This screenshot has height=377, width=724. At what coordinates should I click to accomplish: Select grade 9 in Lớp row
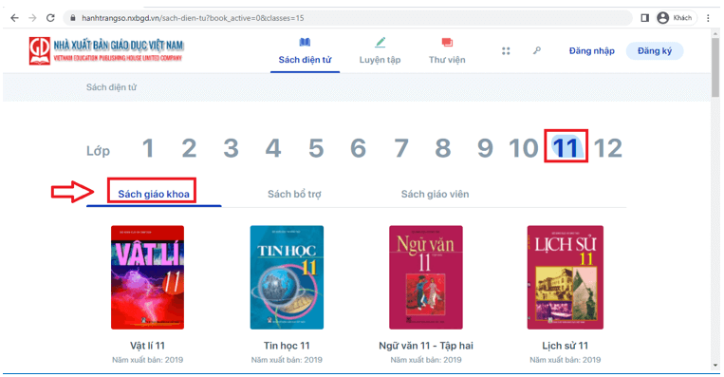click(x=485, y=148)
